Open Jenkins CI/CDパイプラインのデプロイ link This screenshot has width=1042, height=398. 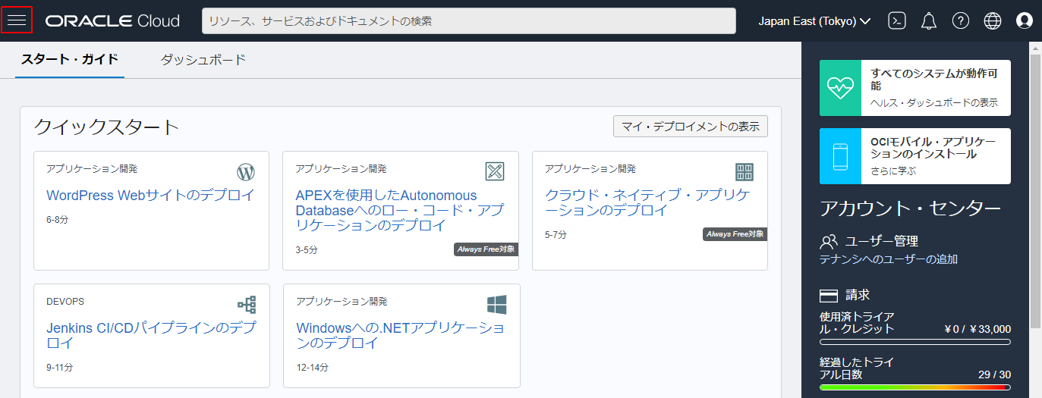pos(151,335)
